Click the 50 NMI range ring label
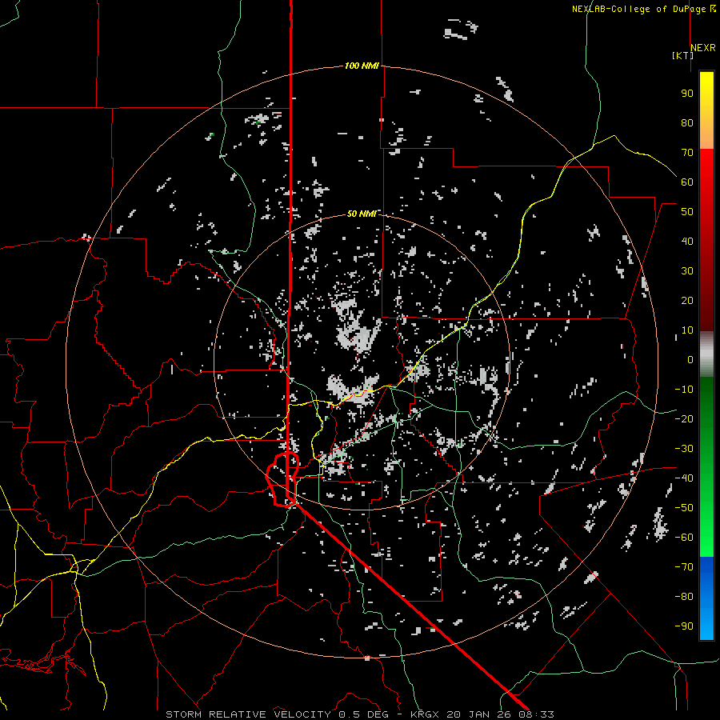 (362, 214)
